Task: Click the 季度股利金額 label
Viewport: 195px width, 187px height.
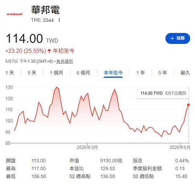Action: click(x=147, y=168)
